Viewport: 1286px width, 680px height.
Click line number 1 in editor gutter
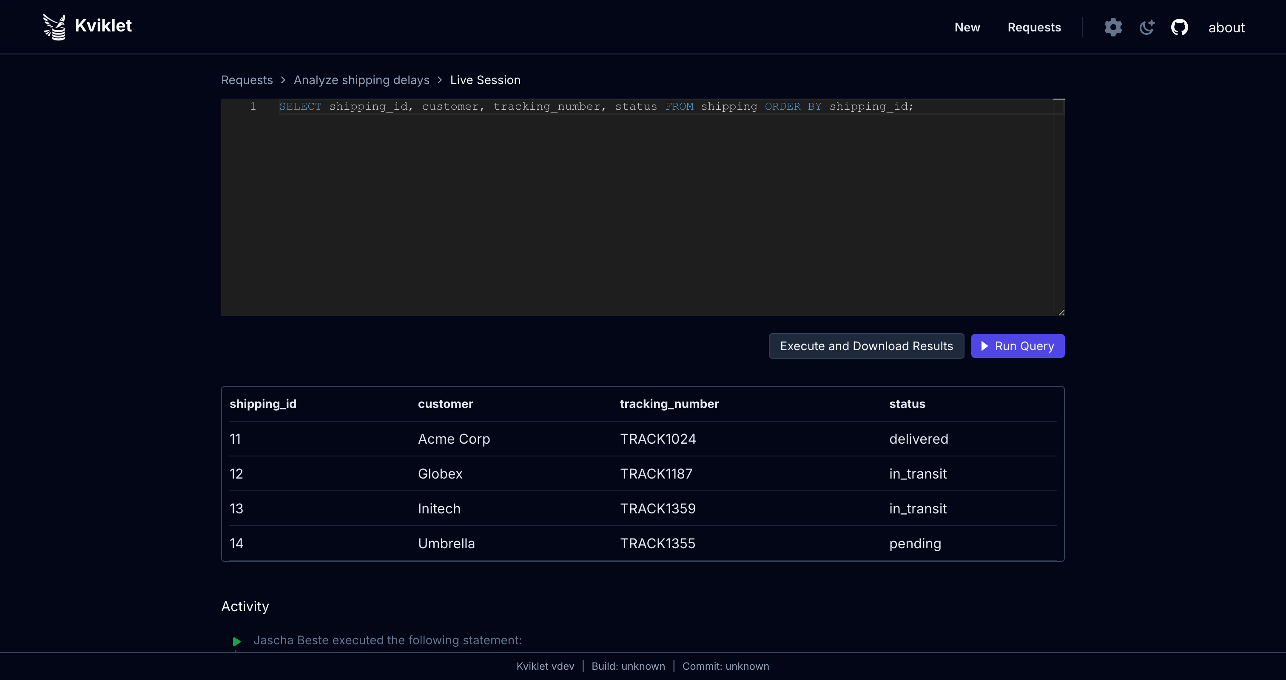point(253,106)
